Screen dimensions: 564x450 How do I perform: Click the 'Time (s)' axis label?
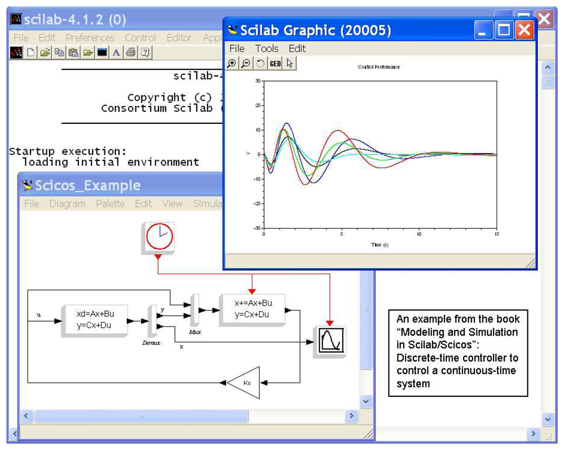click(x=380, y=245)
